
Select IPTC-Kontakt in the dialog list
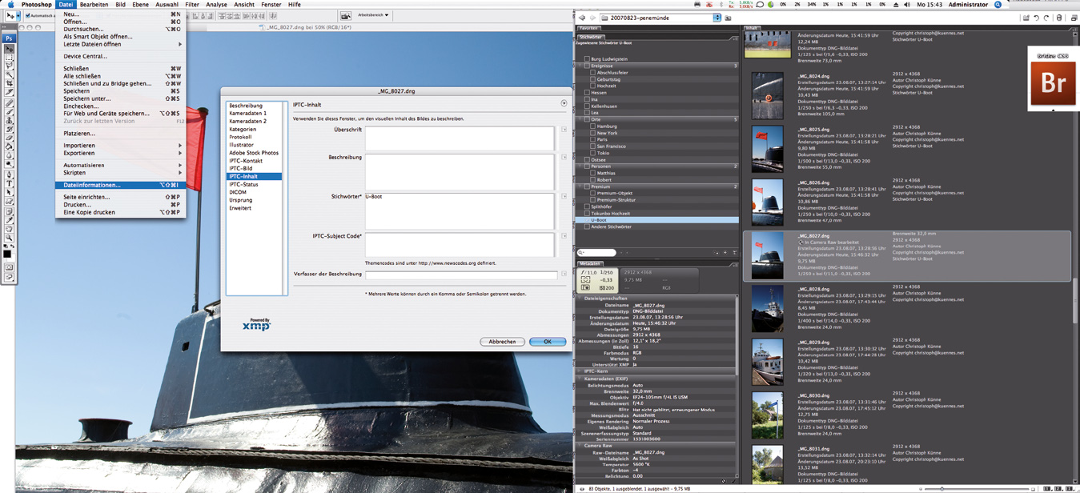[246, 161]
